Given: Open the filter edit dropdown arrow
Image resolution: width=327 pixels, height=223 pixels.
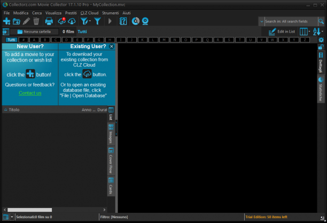Looking at the screenshot, I should [90, 21].
